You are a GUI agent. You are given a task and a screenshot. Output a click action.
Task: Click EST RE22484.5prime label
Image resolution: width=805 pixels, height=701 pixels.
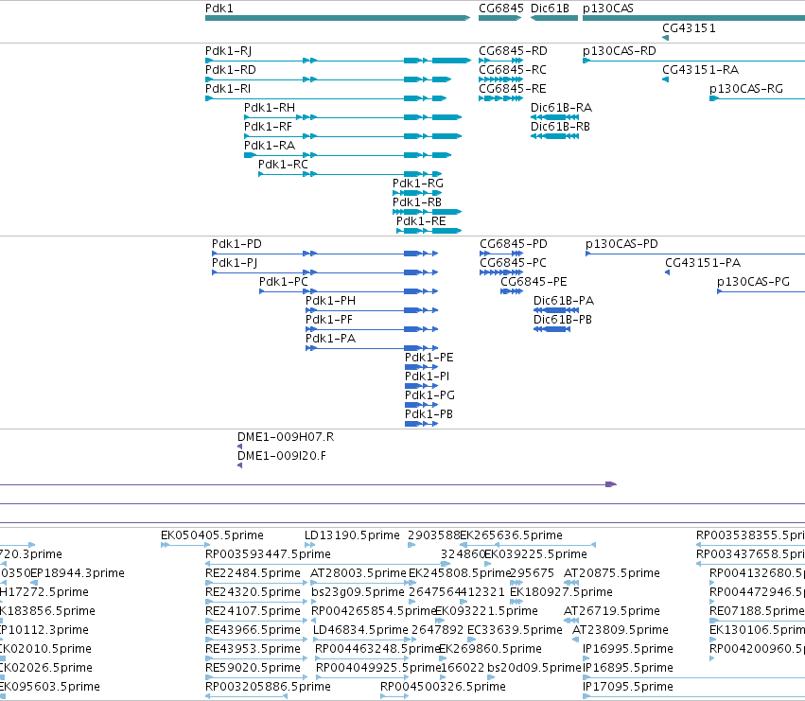click(x=254, y=573)
